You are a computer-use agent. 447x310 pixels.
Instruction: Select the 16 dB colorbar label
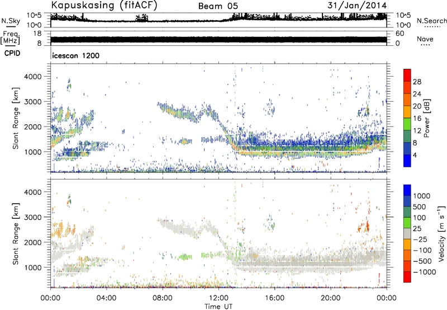tap(417, 119)
